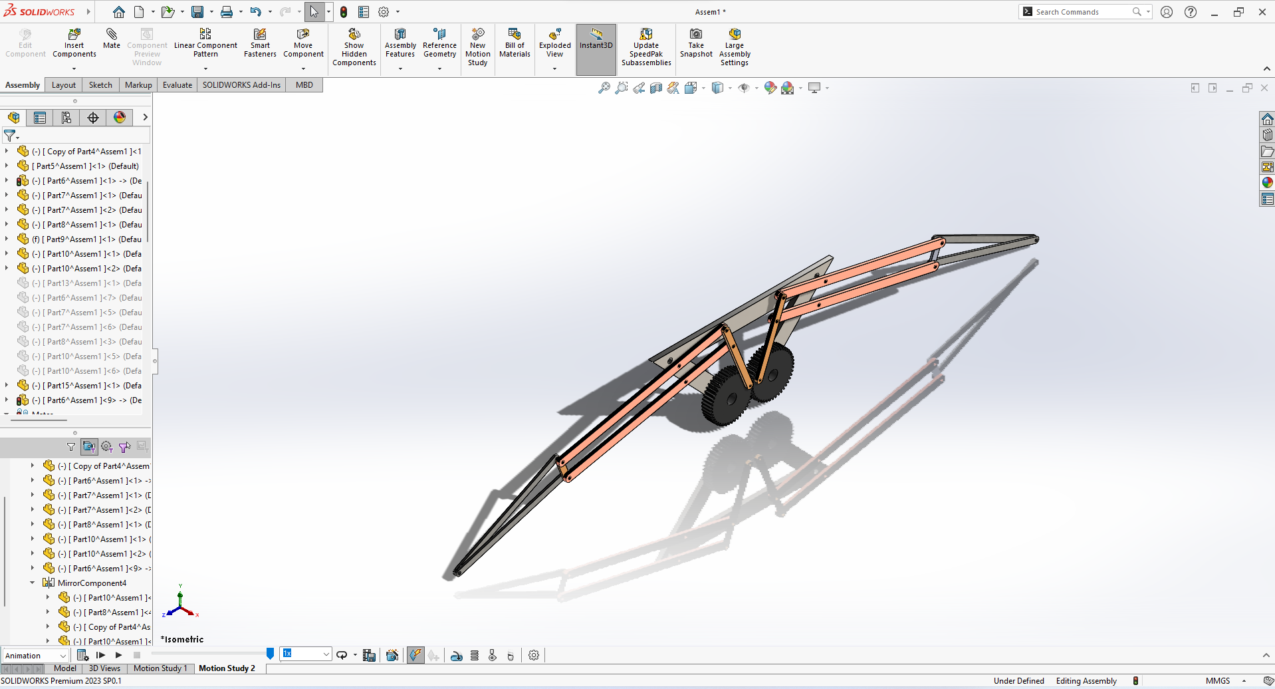Toggle the motion tree animated-only filter
Image resolution: width=1275 pixels, height=689 pixels.
click(x=89, y=447)
